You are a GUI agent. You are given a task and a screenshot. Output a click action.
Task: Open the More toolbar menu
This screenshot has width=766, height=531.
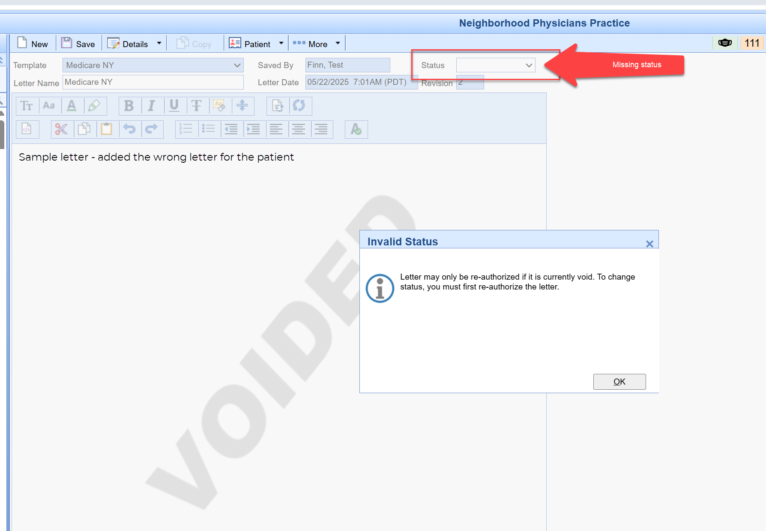[310, 44]
